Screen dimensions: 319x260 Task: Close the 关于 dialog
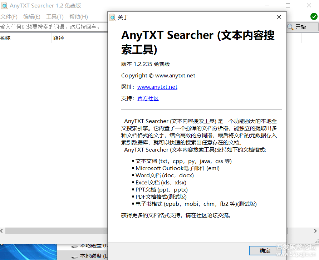click(x=279, y=17)
